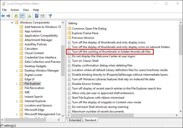Viewport: 183px width, 128px height.
Task: Collapse the Windows Components tree node
Action: pyautogui.click(x=12, y=22)
